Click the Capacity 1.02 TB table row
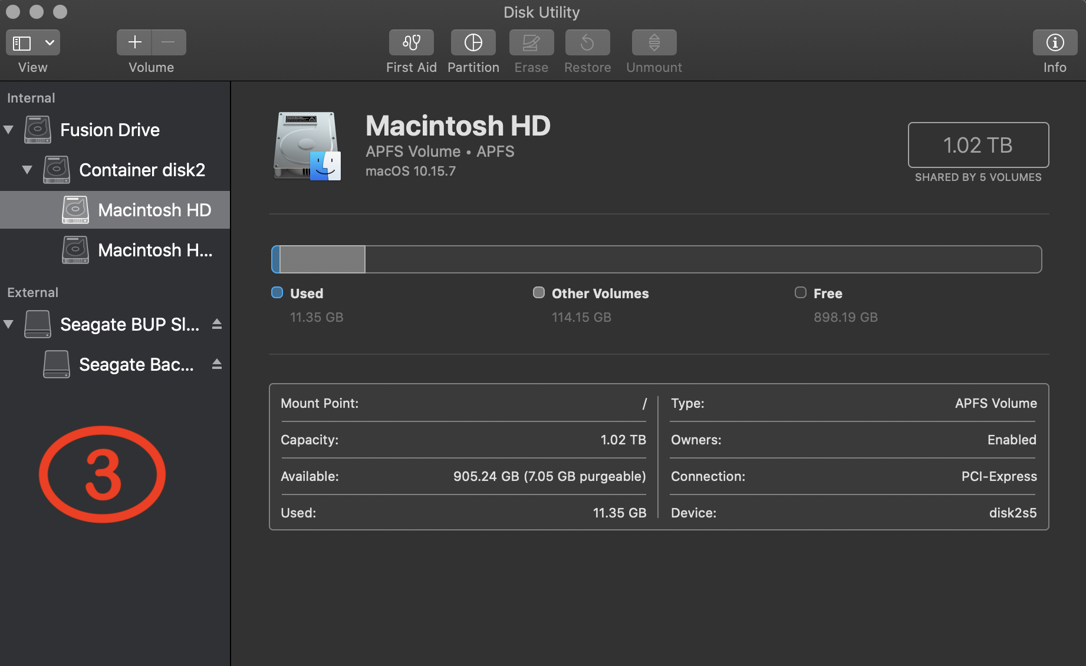 (x=463, y=440)
